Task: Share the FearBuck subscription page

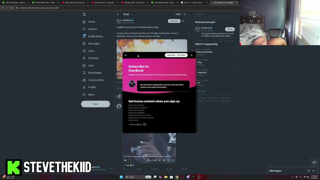Action: [191, 55]
